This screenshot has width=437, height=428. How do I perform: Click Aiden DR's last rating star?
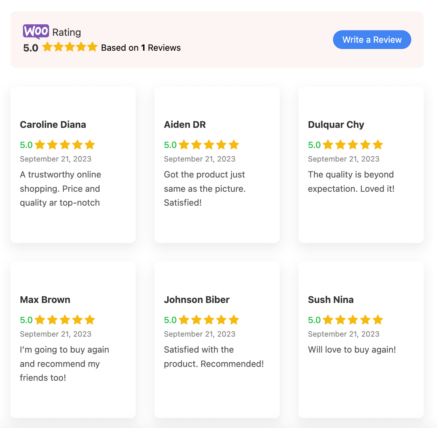(x=234, y=145)
